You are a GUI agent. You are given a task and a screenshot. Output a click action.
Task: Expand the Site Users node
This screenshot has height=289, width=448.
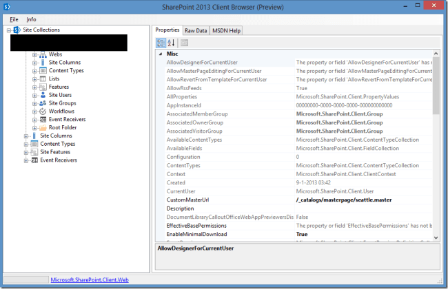[x=34, y=96]
